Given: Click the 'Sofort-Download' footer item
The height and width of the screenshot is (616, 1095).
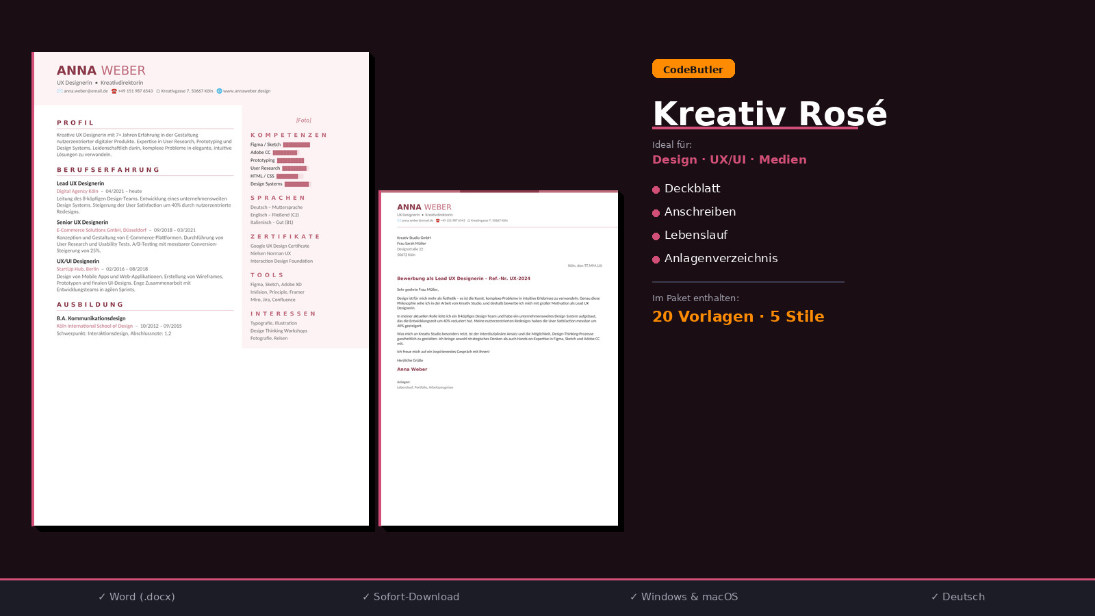Looking at the screenshot, I should click(x=411, y=597).
